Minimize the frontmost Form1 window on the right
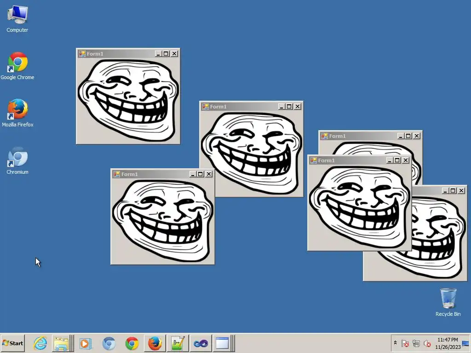 390,160
